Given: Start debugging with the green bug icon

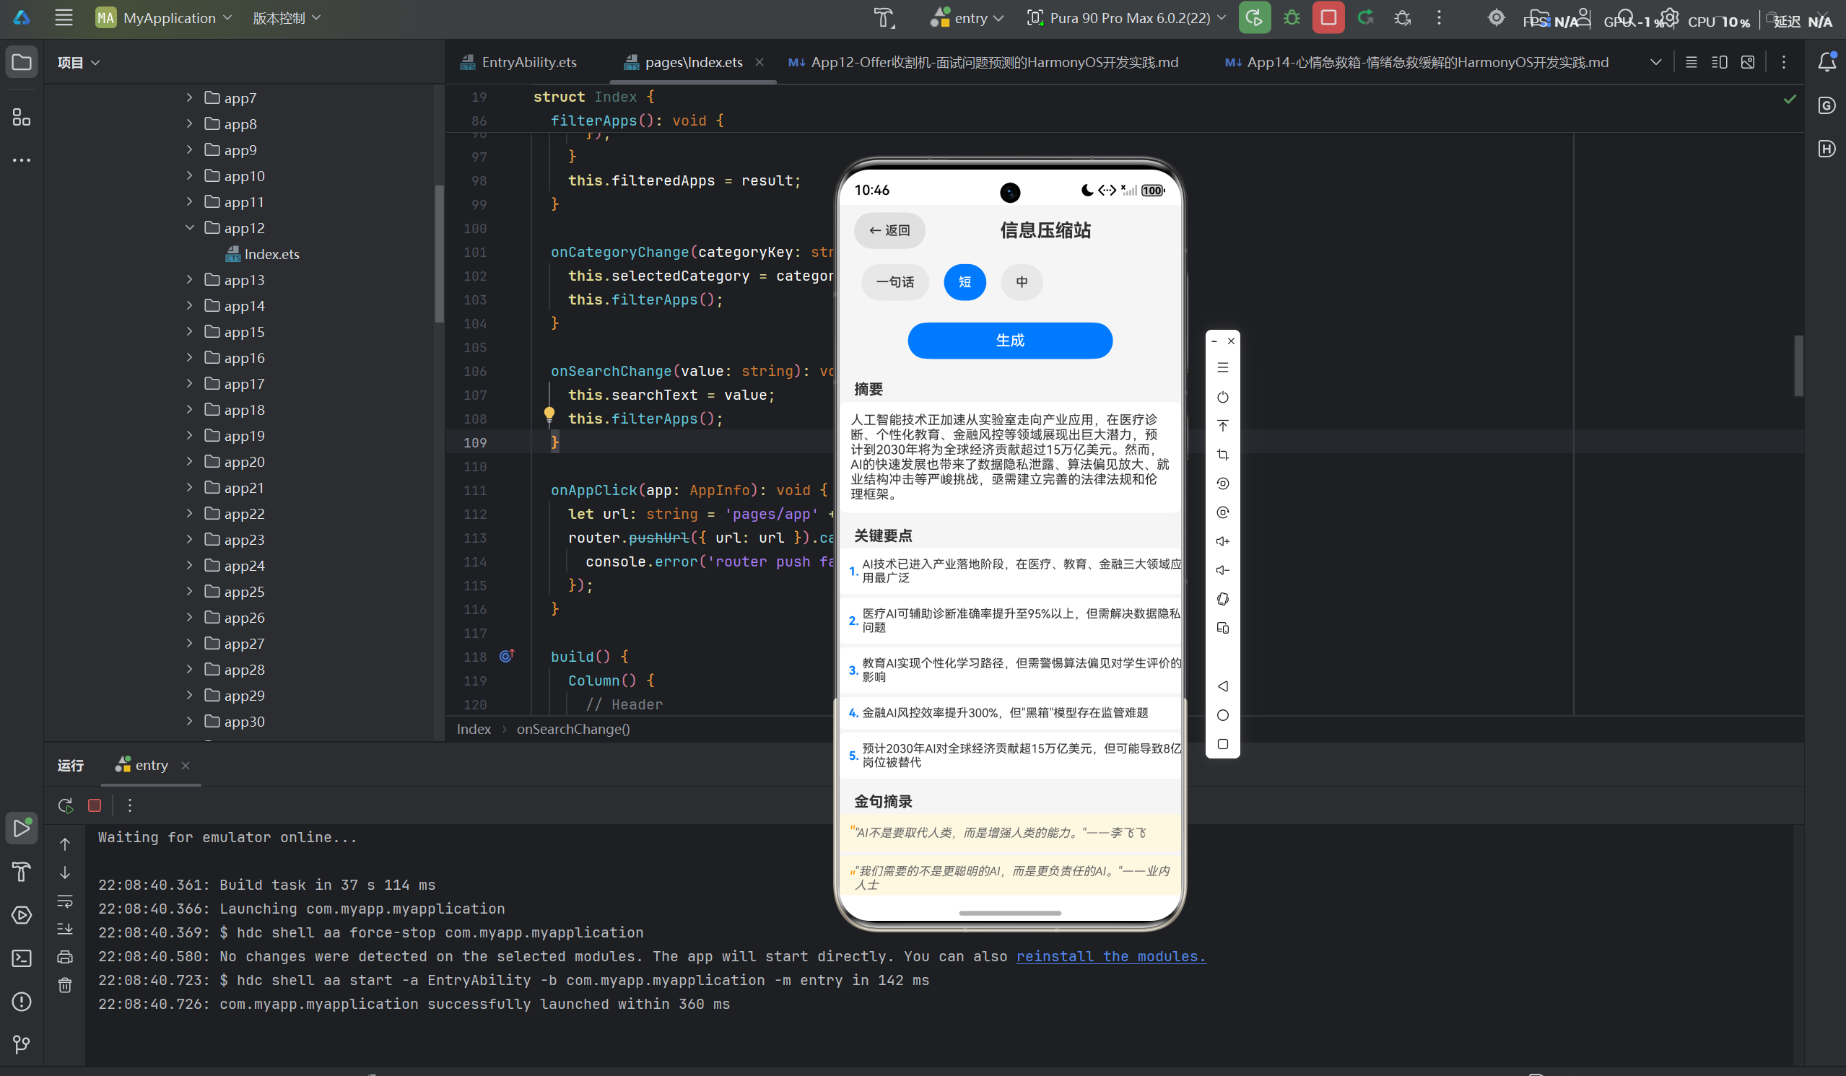Looking at the screenshot, I should [1292, 17].
